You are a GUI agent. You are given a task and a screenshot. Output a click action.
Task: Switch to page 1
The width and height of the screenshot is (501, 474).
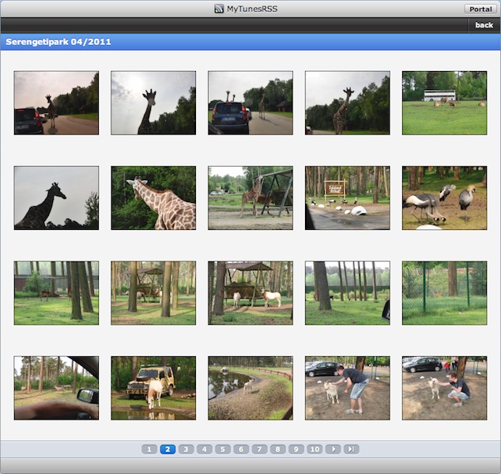(x=149, y=449)
